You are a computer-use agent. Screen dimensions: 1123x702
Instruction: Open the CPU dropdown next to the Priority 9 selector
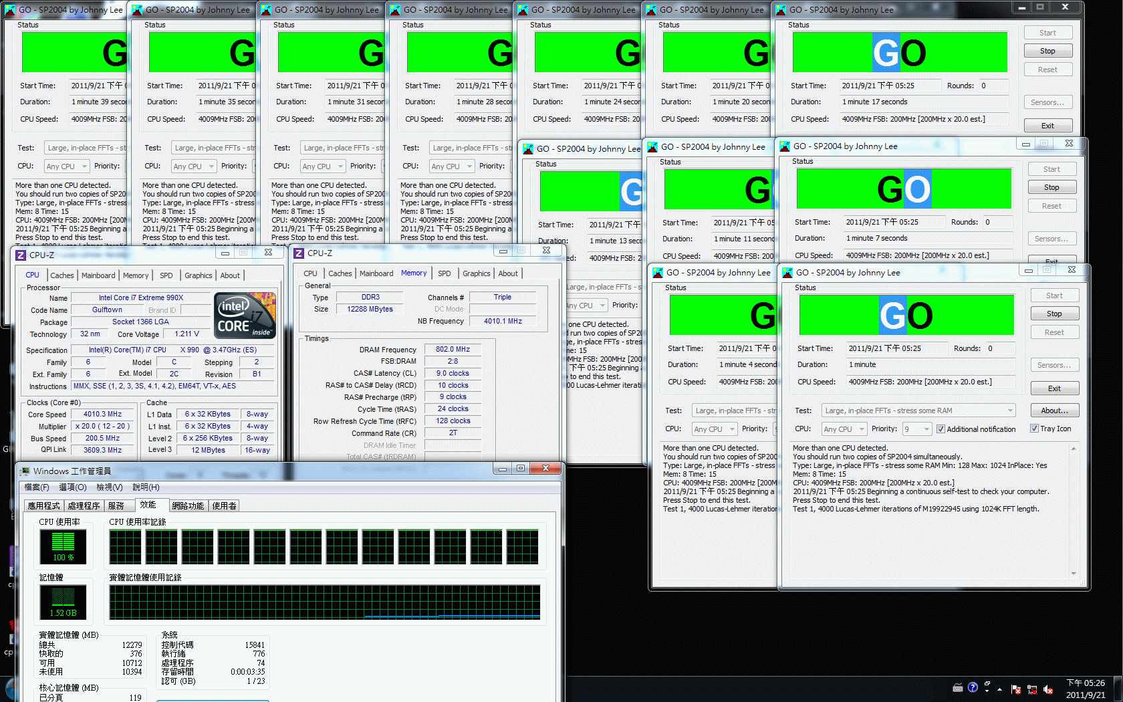point(844,429)
